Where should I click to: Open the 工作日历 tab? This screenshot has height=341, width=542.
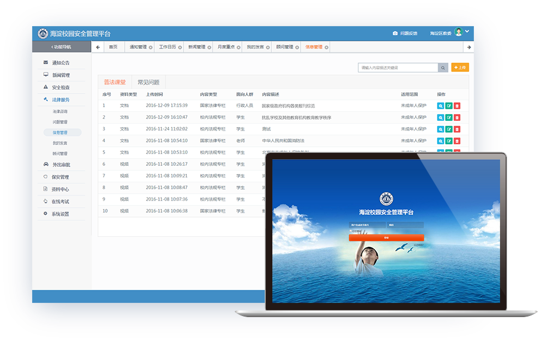point(167,47)
